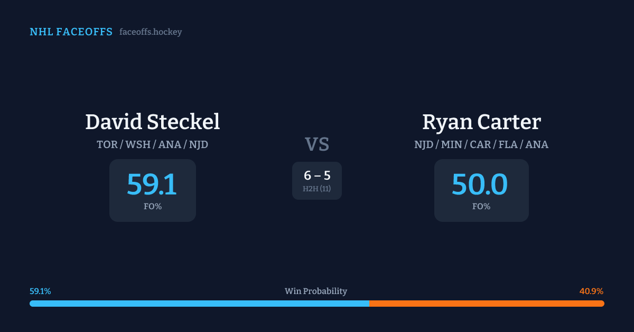Click the NHL FACEOFFS brand title

coord(71,32)
